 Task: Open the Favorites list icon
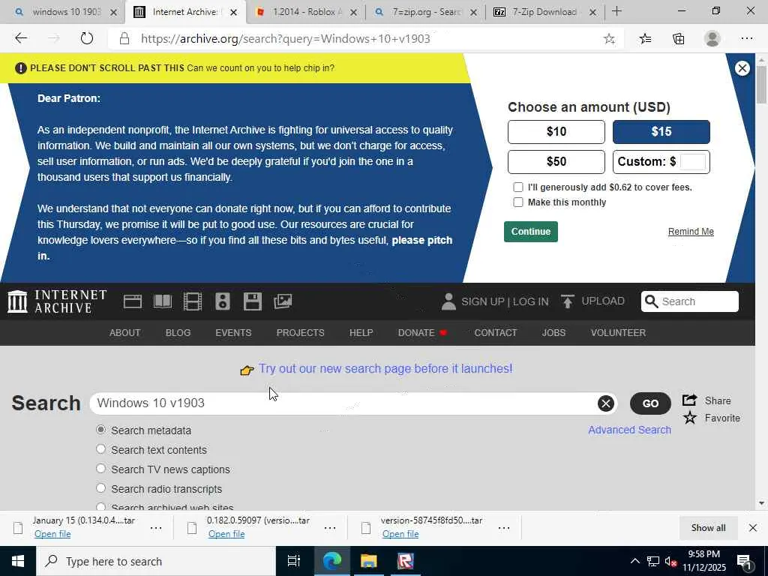pyautogui.click(x=646, y=39)
